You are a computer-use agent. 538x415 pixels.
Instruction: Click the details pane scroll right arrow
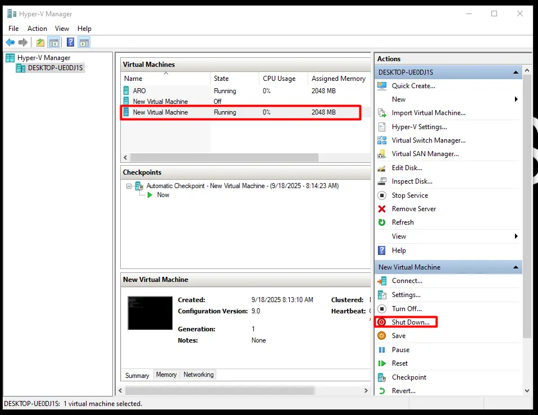[366, 390]
